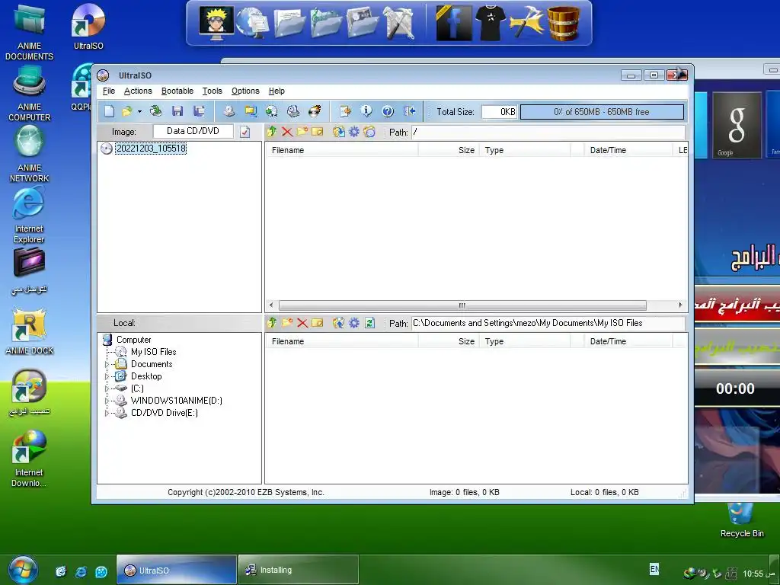
Task: Expand the (C:) drive node
Action: 107,388
